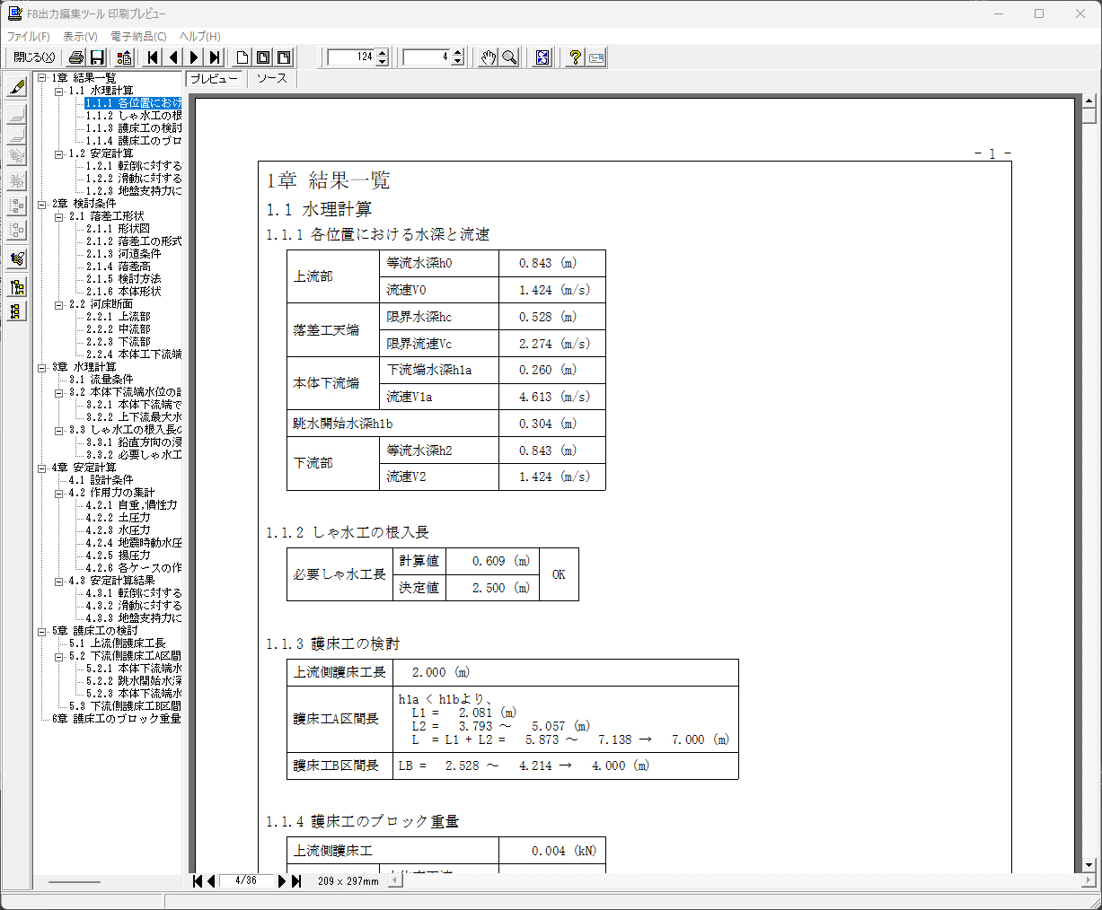This screenshot has height=910, width=1102.
Task: Select the pencil edit tool in sidebar
Action: (x=16, y=87)
